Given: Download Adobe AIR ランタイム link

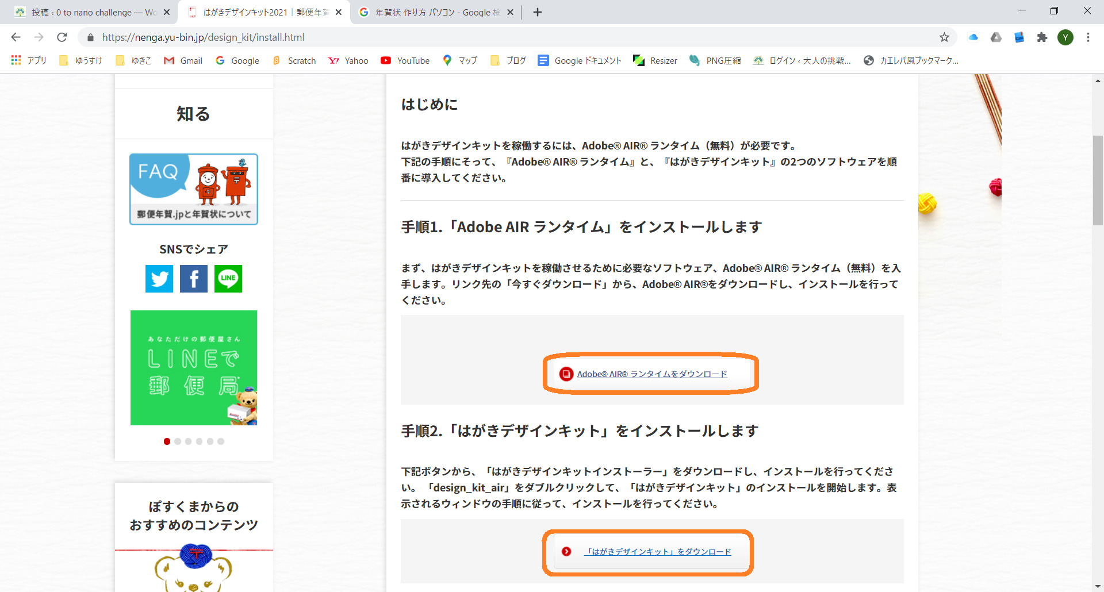Looking at the screenshot, I should (652, 374).
